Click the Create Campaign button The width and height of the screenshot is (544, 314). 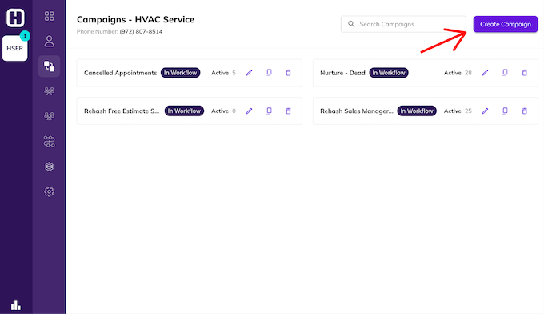pyautogui.click(x=506, y=24)
